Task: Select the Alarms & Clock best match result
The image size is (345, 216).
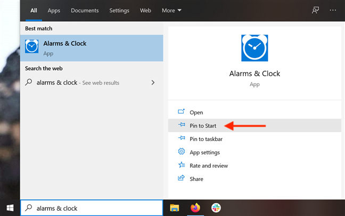Action: pyautogui.click(x=92, y=48)
